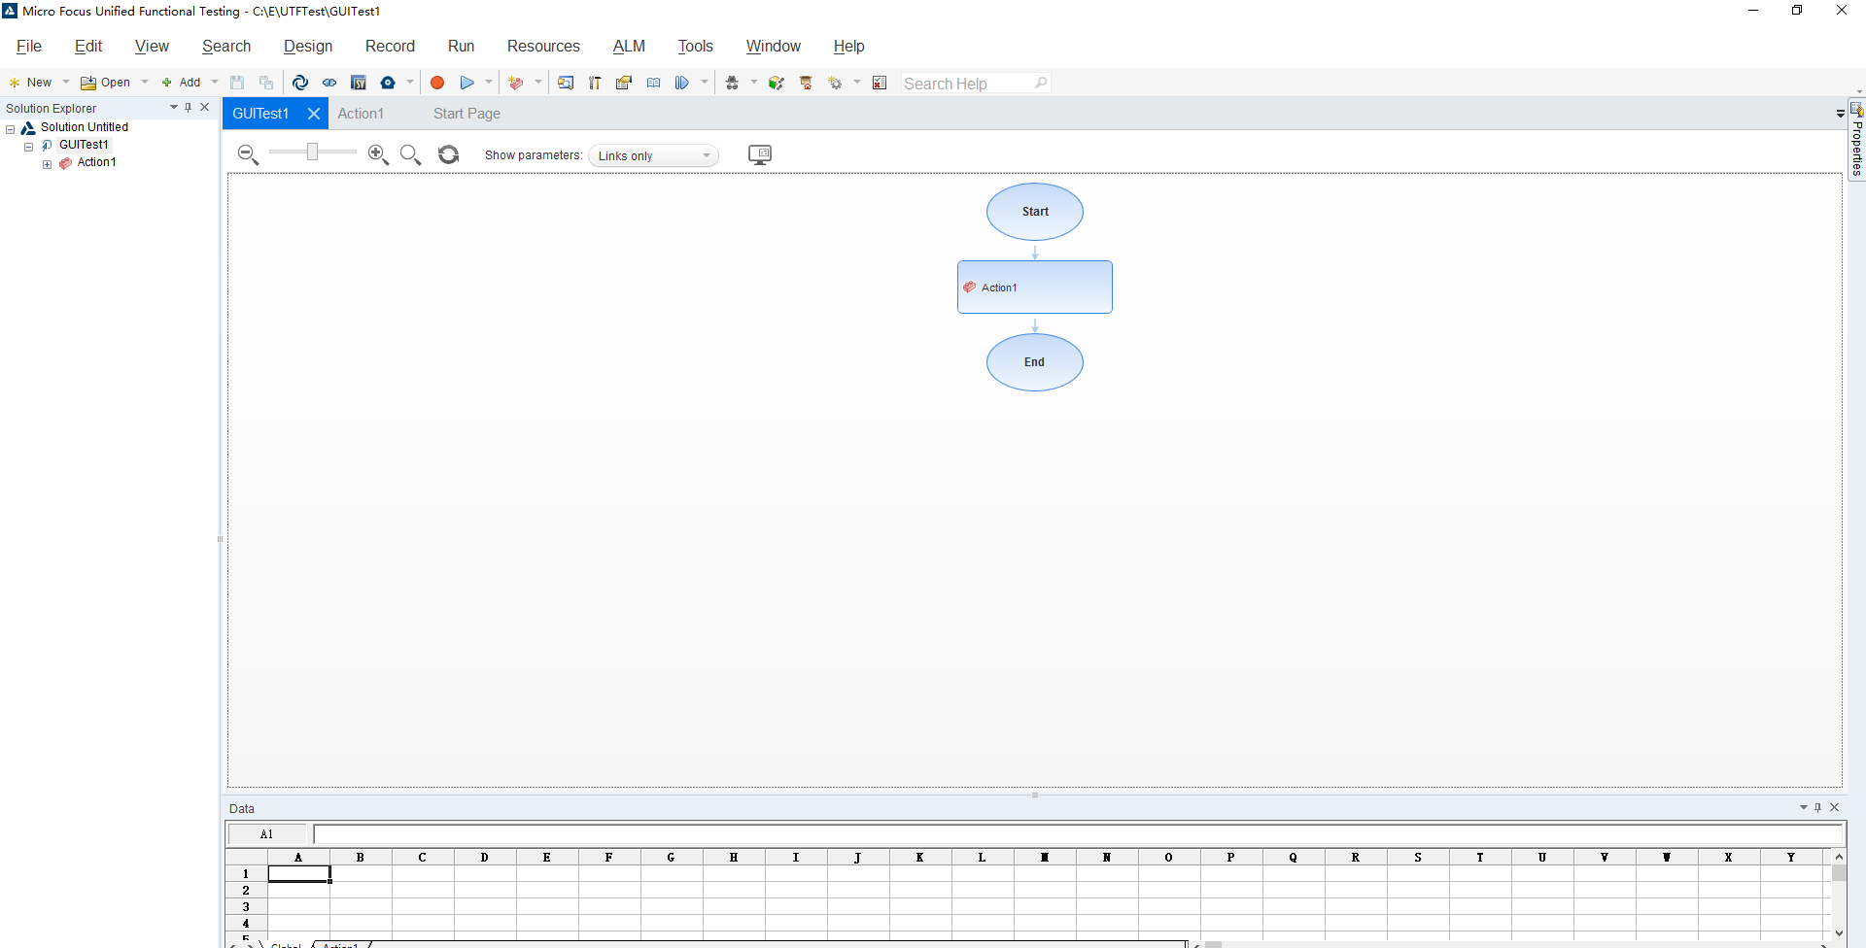
Task: Open the Properties side panel tab
Action: (1857, 140)
